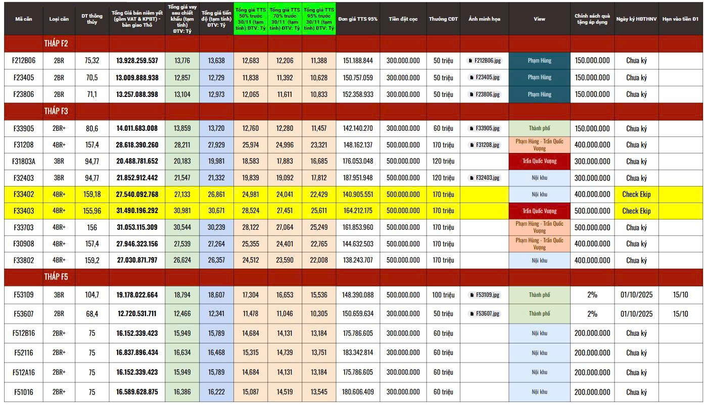Open the F53607.jpg file chip
The height and width of the screenshot is (405, 705).
pyautogui.click(x=484, y=314)
